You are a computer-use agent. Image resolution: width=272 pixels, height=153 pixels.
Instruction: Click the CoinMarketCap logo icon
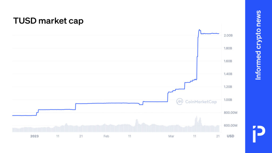pyautogui.click(x=180, y=101)
